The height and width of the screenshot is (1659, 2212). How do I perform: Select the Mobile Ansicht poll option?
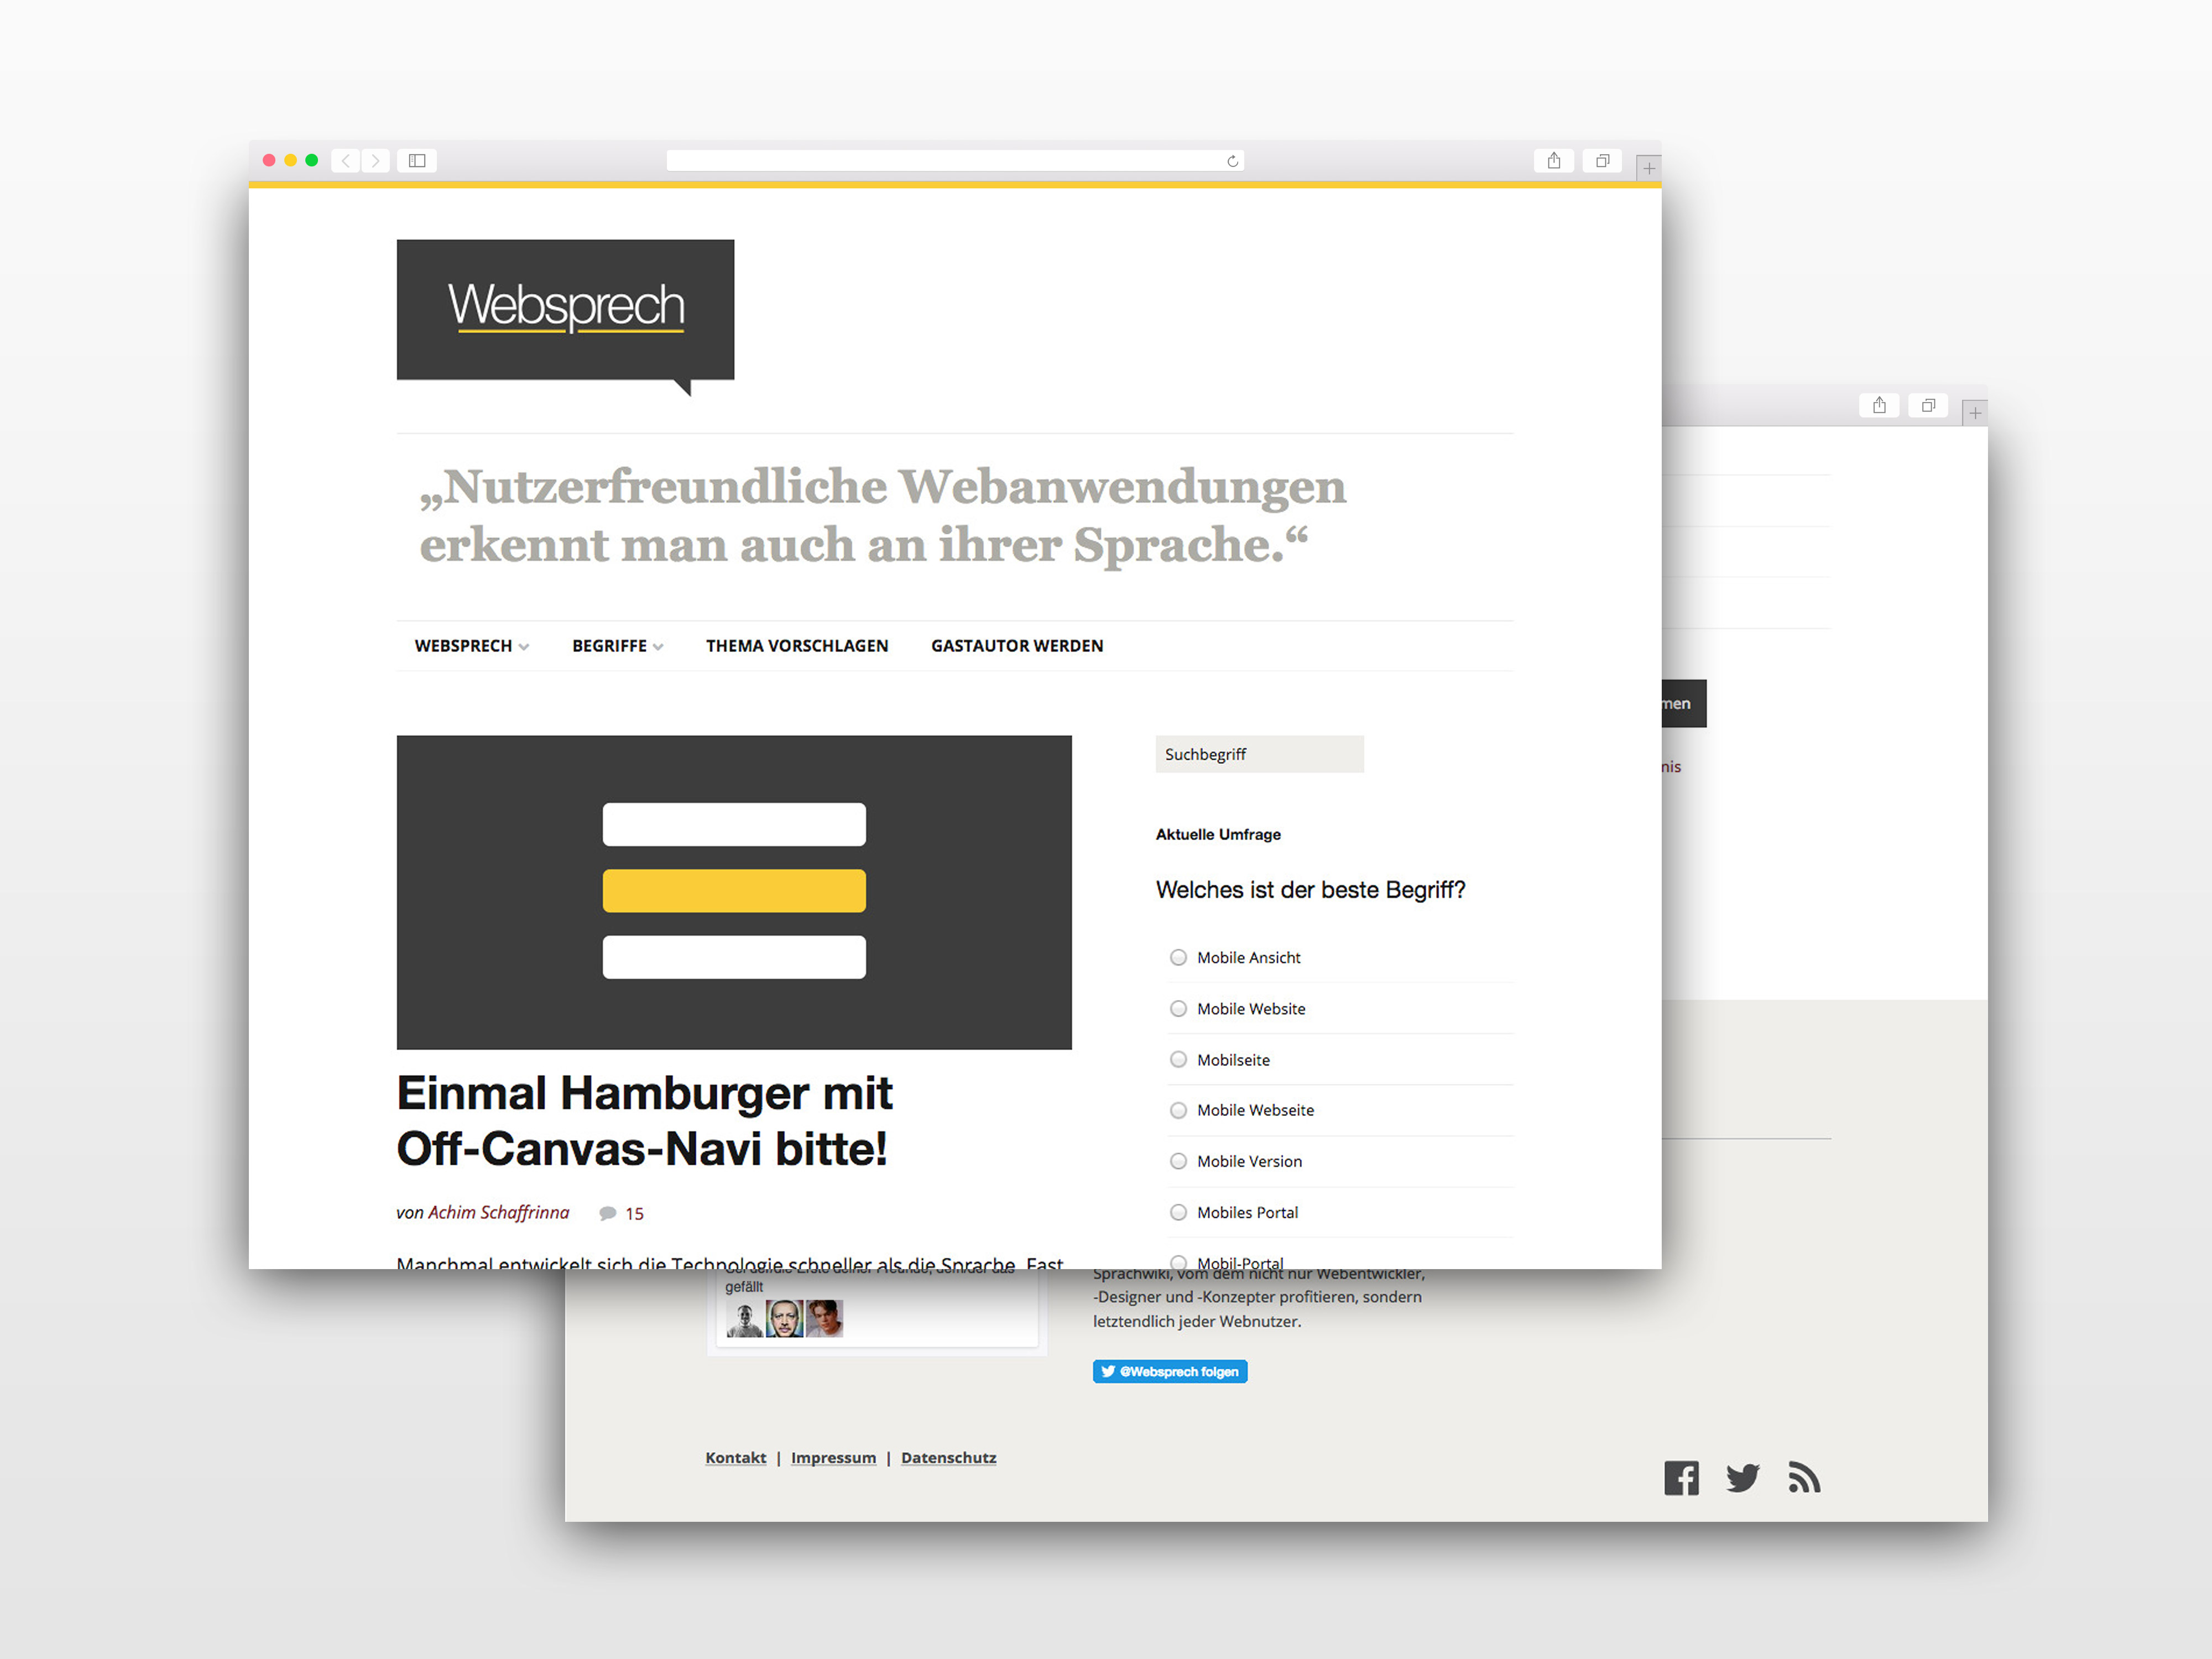click(1178, 957)
